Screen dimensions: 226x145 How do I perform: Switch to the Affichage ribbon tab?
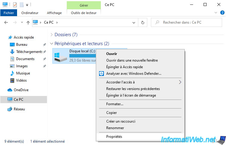(54, 13)
